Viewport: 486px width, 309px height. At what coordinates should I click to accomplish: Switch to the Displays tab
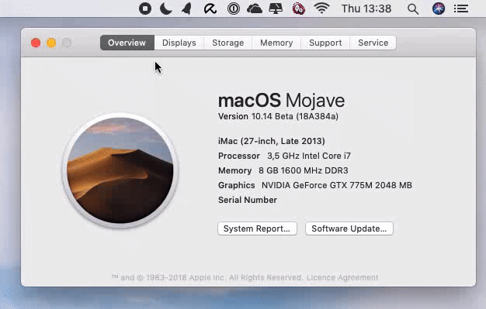(x=179, y=43)
